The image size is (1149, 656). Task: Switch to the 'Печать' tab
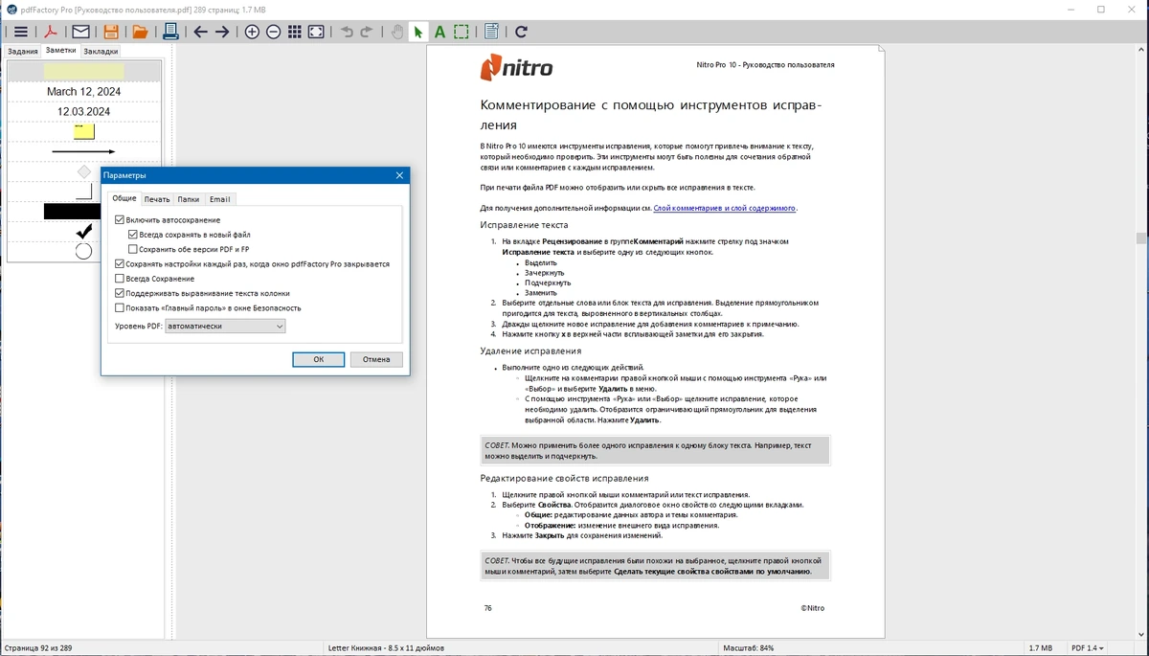tap(157, 199)
